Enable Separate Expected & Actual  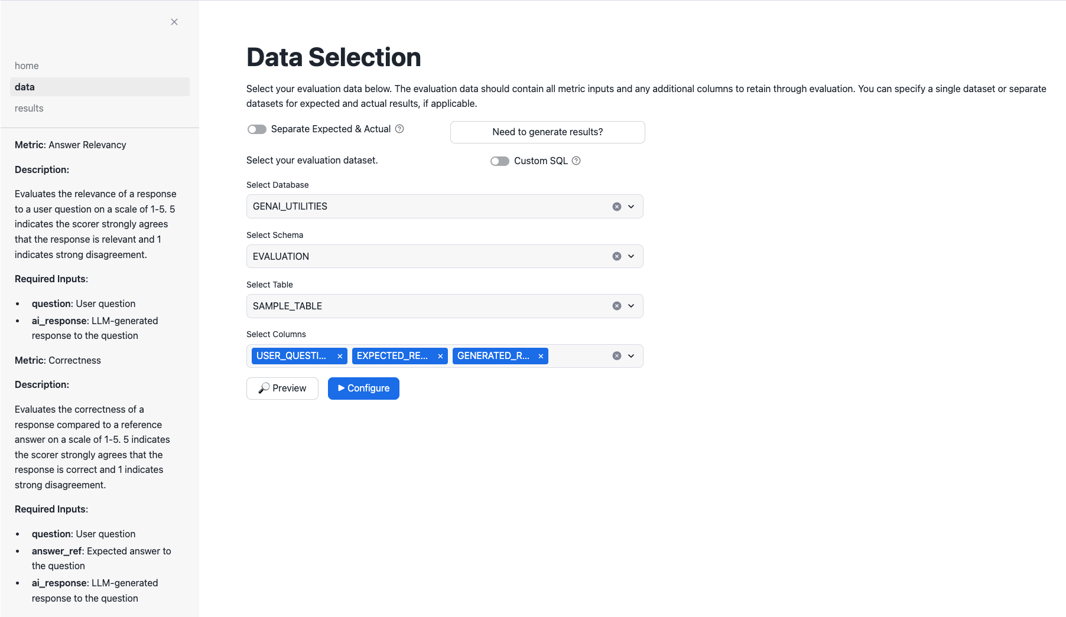pos(257,129)
